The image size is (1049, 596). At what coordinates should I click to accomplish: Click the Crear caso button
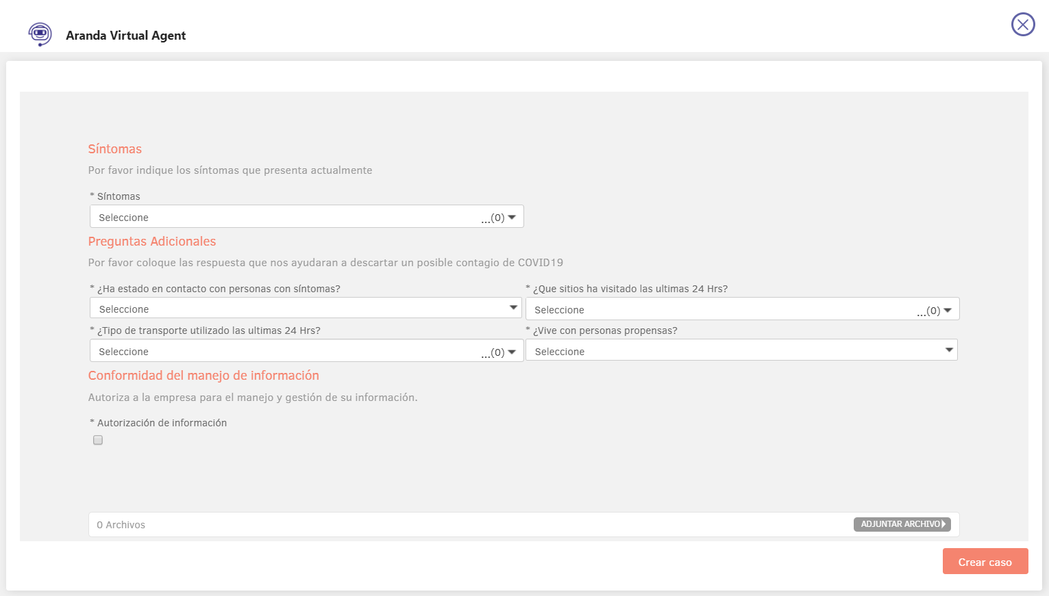pos(985,562)
